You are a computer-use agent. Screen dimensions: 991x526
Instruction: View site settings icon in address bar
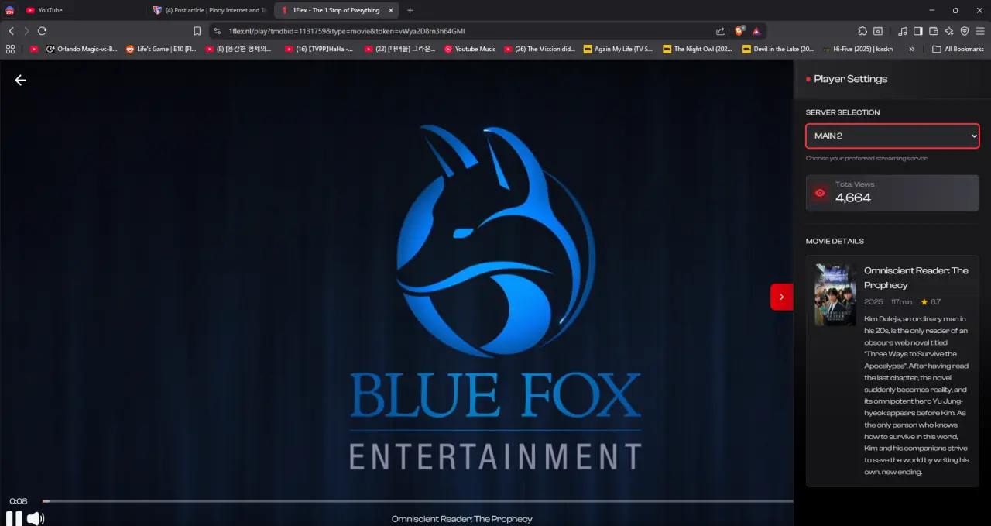(x=218, y=31)
